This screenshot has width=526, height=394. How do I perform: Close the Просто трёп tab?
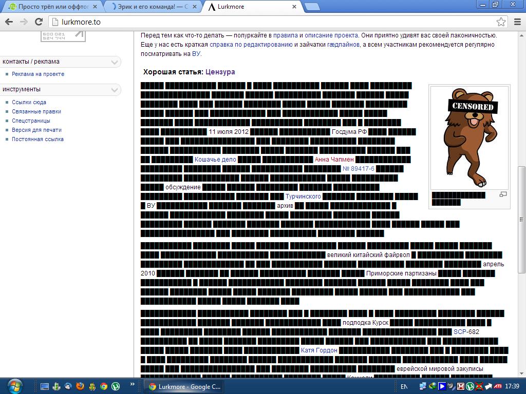95,7
